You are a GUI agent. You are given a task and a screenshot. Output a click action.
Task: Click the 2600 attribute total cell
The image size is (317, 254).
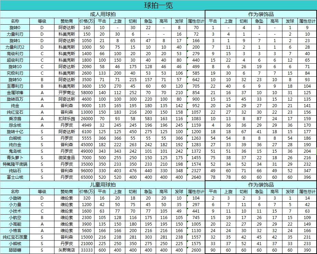[196, 250]
